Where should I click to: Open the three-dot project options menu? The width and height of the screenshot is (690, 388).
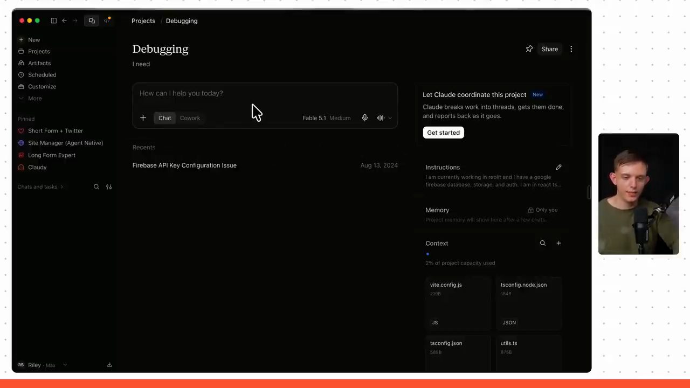(571, 49)
